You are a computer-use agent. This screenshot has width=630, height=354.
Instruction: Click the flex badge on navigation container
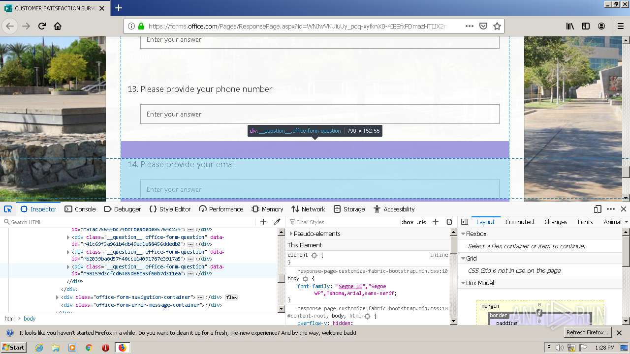231,297
